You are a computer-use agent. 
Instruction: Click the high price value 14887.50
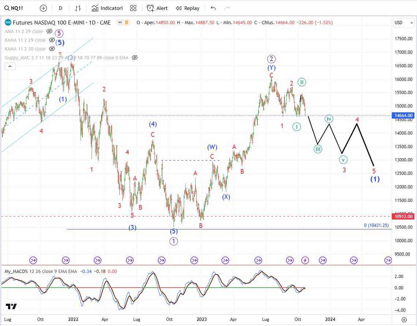tap(205, 23)
